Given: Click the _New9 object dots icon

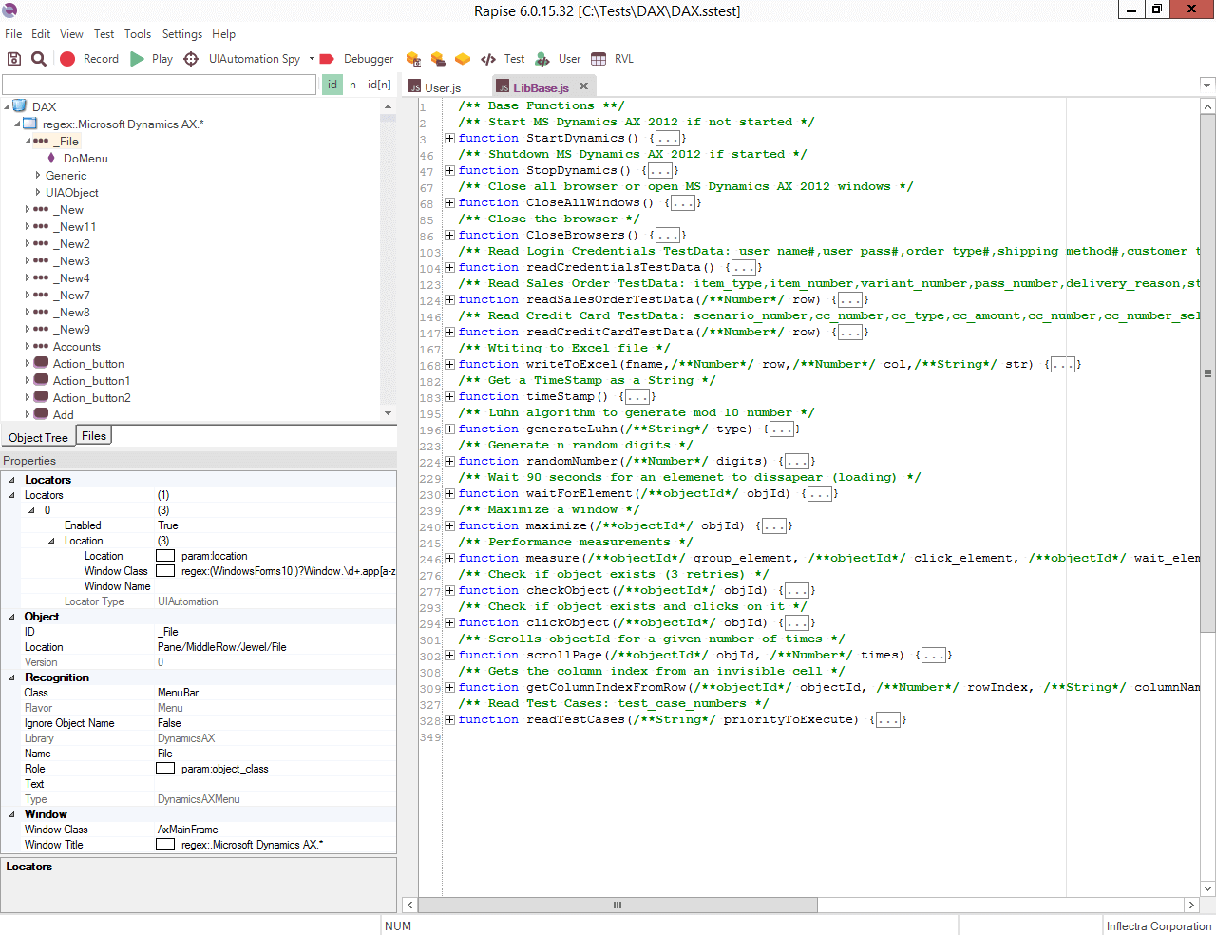Looking at the screenshot, I should click(41, 329).
